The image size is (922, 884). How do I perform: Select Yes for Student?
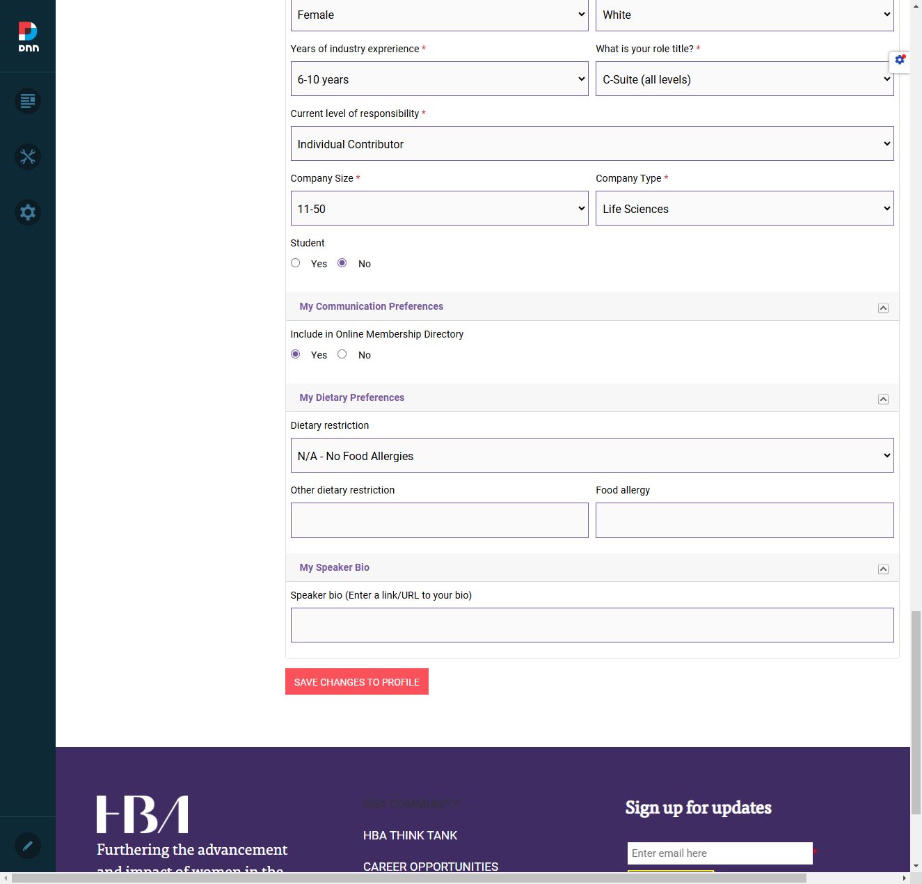pyautogui.click(x=295, y=263)
